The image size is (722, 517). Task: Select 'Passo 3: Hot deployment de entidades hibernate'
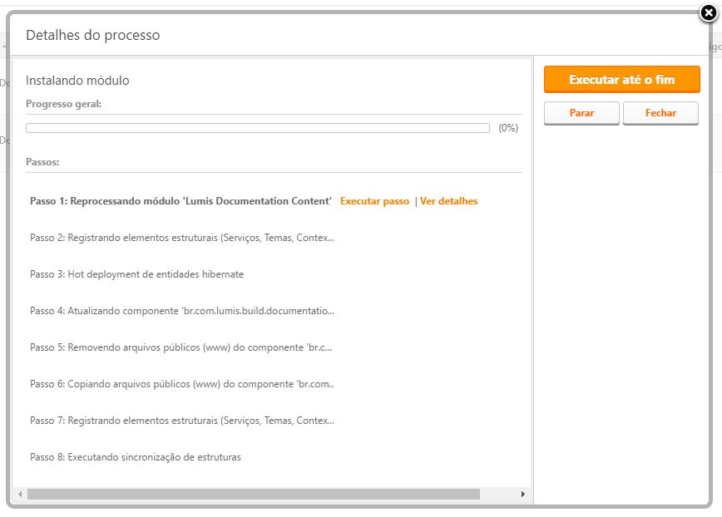pos(136,274)
